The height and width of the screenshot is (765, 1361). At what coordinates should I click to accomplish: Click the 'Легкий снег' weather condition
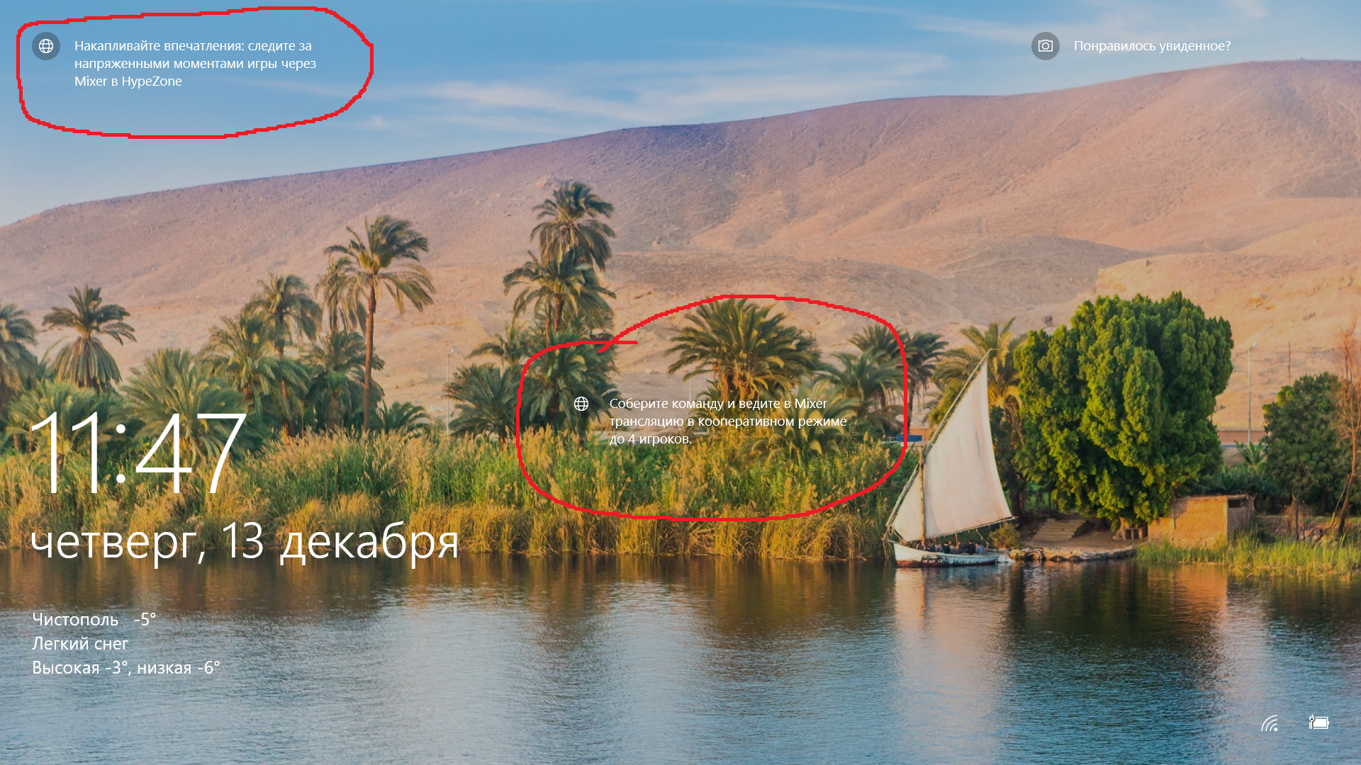point(80,644)
